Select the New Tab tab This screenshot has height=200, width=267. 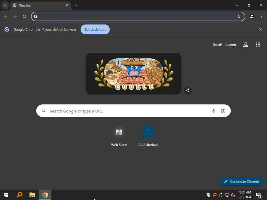(x=40, y=5)
